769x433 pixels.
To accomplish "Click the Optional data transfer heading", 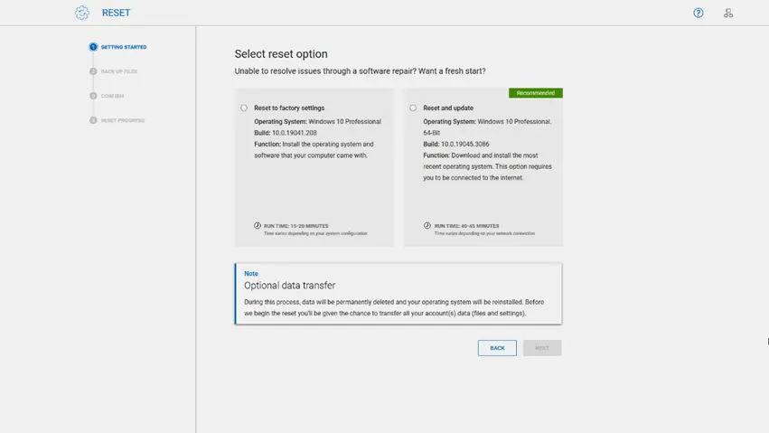I will (290, 286).
